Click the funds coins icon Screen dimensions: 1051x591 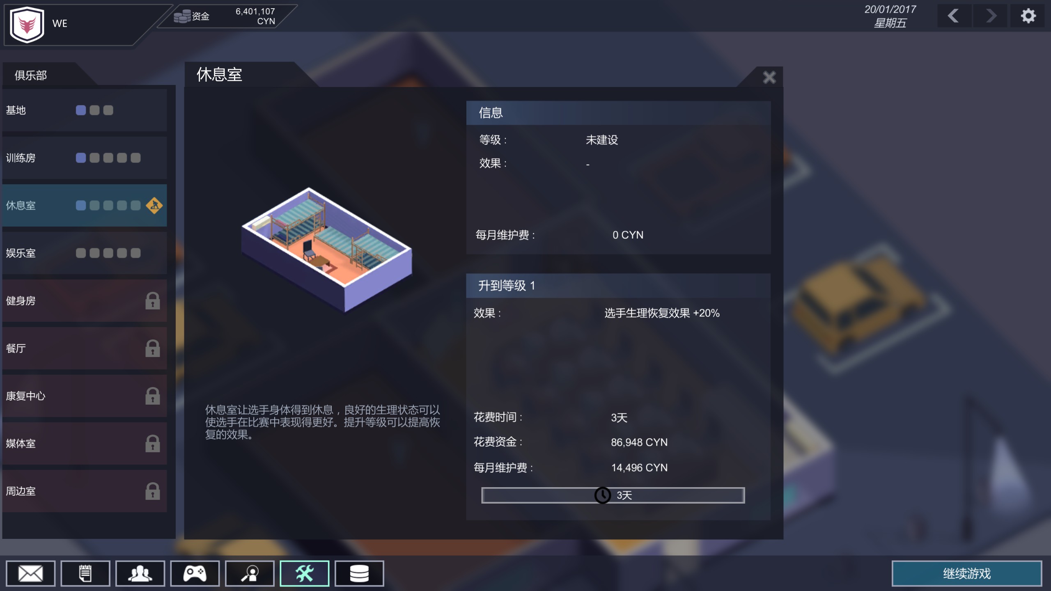[x=182, y=16]
